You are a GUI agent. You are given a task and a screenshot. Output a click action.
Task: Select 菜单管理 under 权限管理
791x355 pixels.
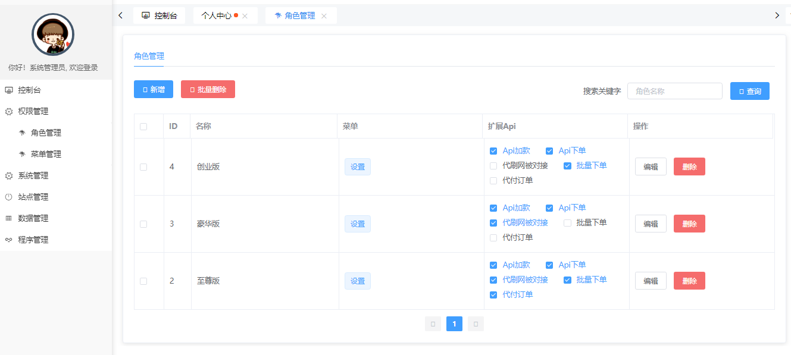45,153
